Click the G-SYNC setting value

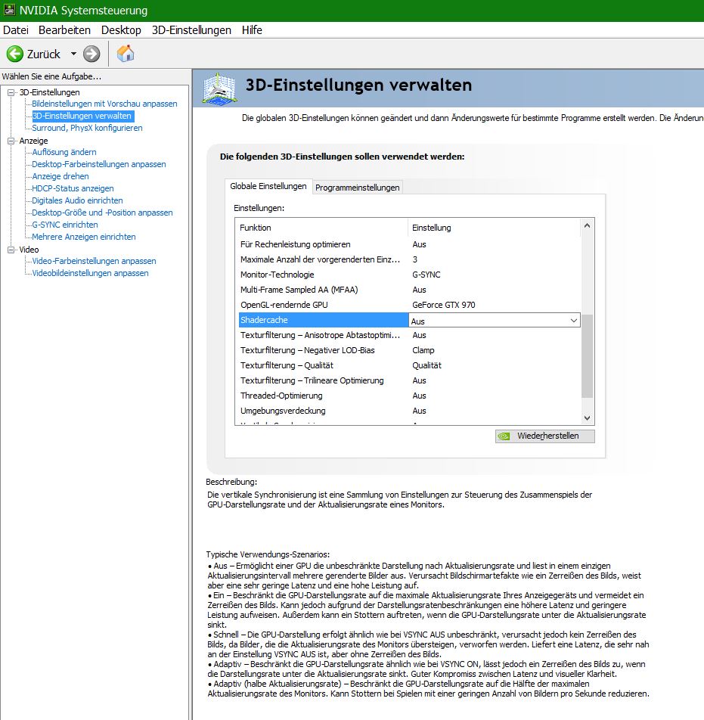(426, 275)
